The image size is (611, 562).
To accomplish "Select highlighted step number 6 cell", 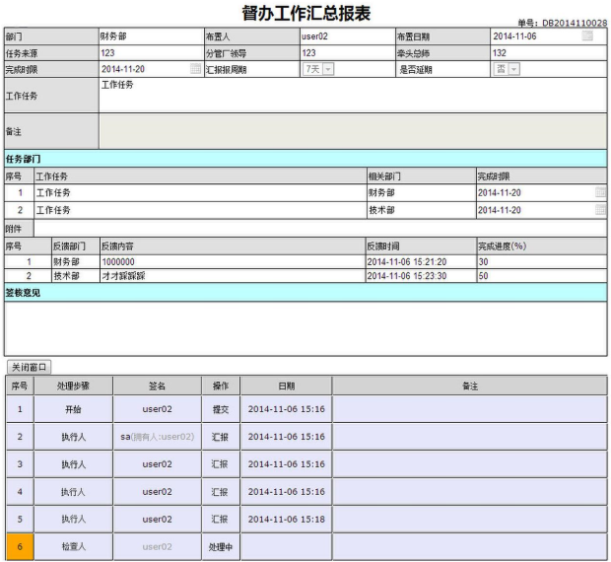I will (x=20, y=545).
